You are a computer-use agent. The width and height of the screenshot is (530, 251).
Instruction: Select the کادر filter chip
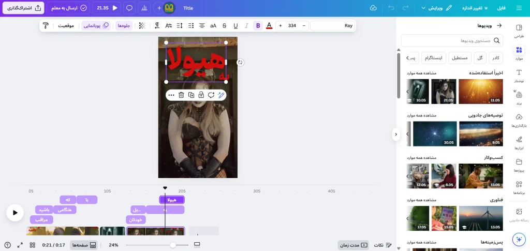pyautogui.click(x=495, y=58)
